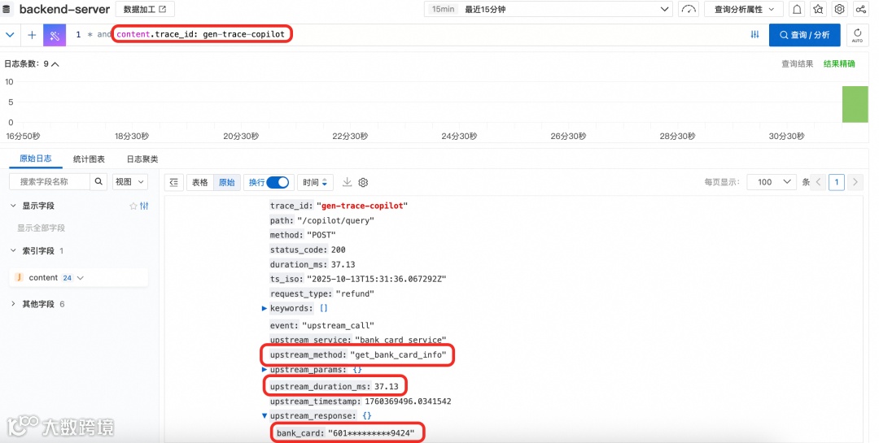Screen dimensions: 879x443
Task: Click the save-search star icon
Action: [818, 10]
